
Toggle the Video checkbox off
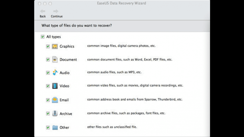48,86
